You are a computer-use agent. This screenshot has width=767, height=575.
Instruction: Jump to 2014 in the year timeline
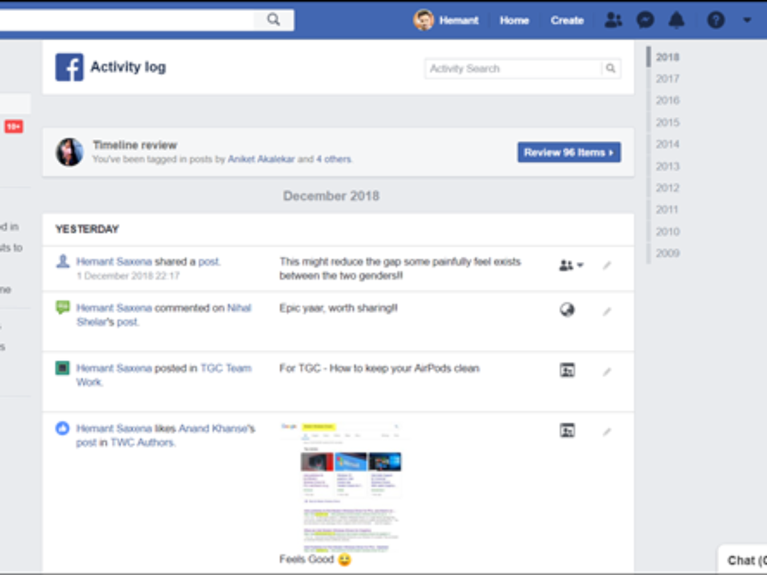click(667, 144)
